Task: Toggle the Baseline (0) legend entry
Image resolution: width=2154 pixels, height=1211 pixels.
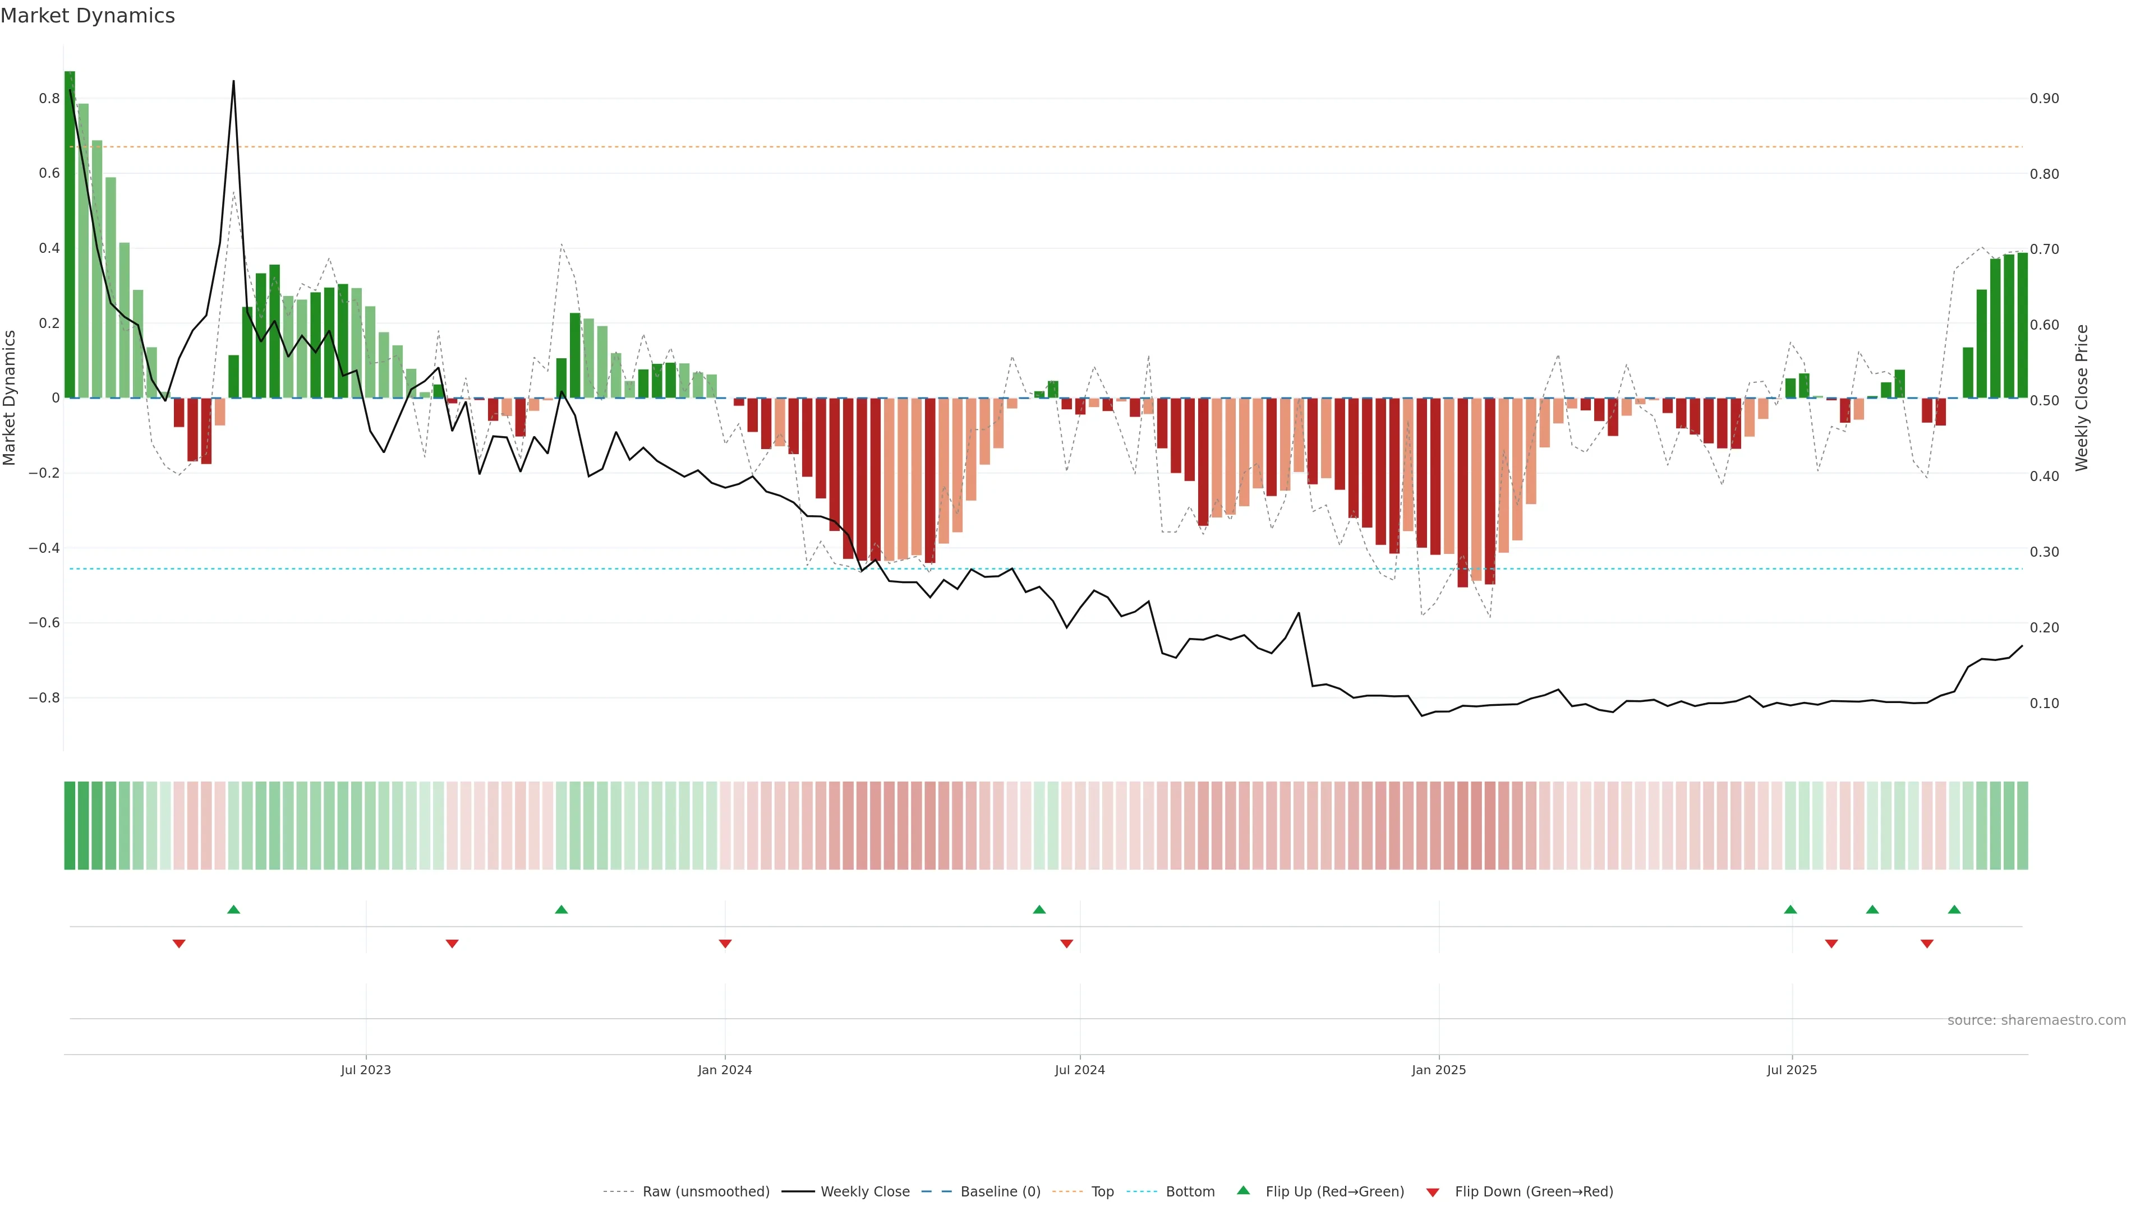Action: (1000, 1192)
